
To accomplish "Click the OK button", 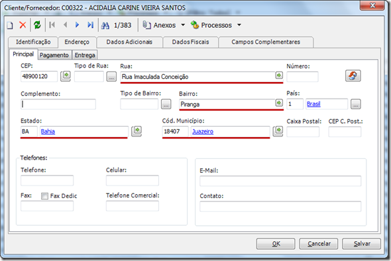I will (x=276, y=244).
